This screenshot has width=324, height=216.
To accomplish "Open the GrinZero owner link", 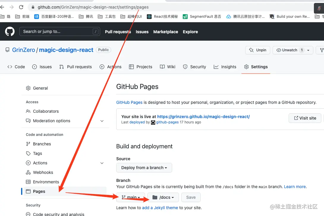I will [x=23, y=50].
